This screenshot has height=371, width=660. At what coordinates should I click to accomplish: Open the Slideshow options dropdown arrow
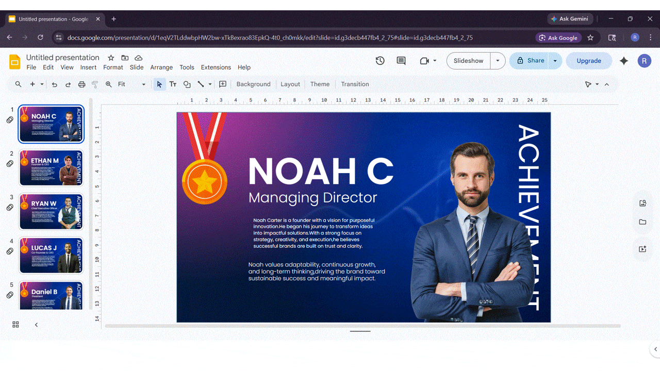(x=498, y=60)
